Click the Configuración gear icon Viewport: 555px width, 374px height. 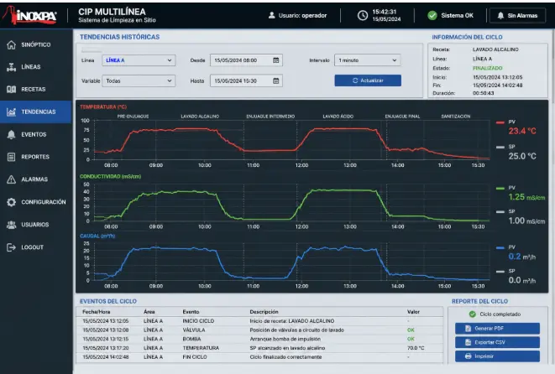(11, 202)
